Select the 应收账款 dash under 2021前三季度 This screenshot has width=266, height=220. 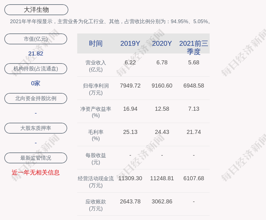[194, 201]
